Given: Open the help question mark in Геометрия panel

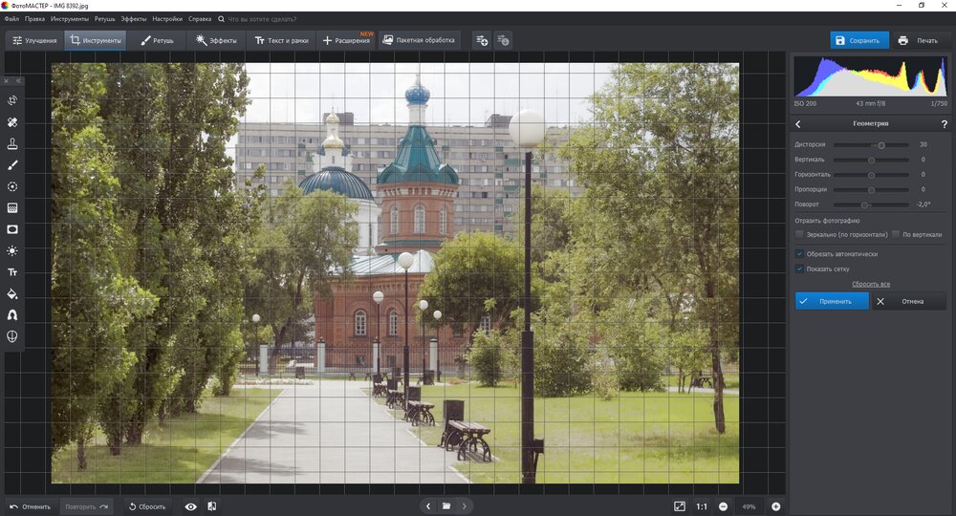Looking at the screenshot, I should pos(944,124).
